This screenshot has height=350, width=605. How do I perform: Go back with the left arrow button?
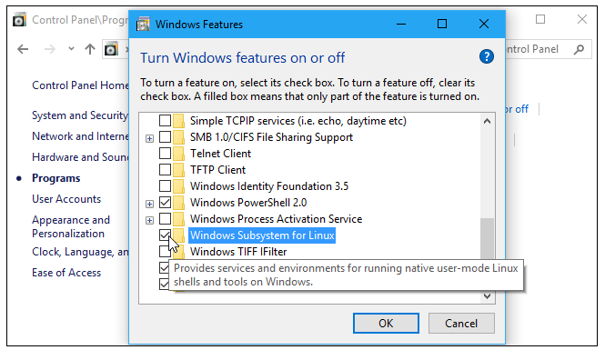coord(23,49)
